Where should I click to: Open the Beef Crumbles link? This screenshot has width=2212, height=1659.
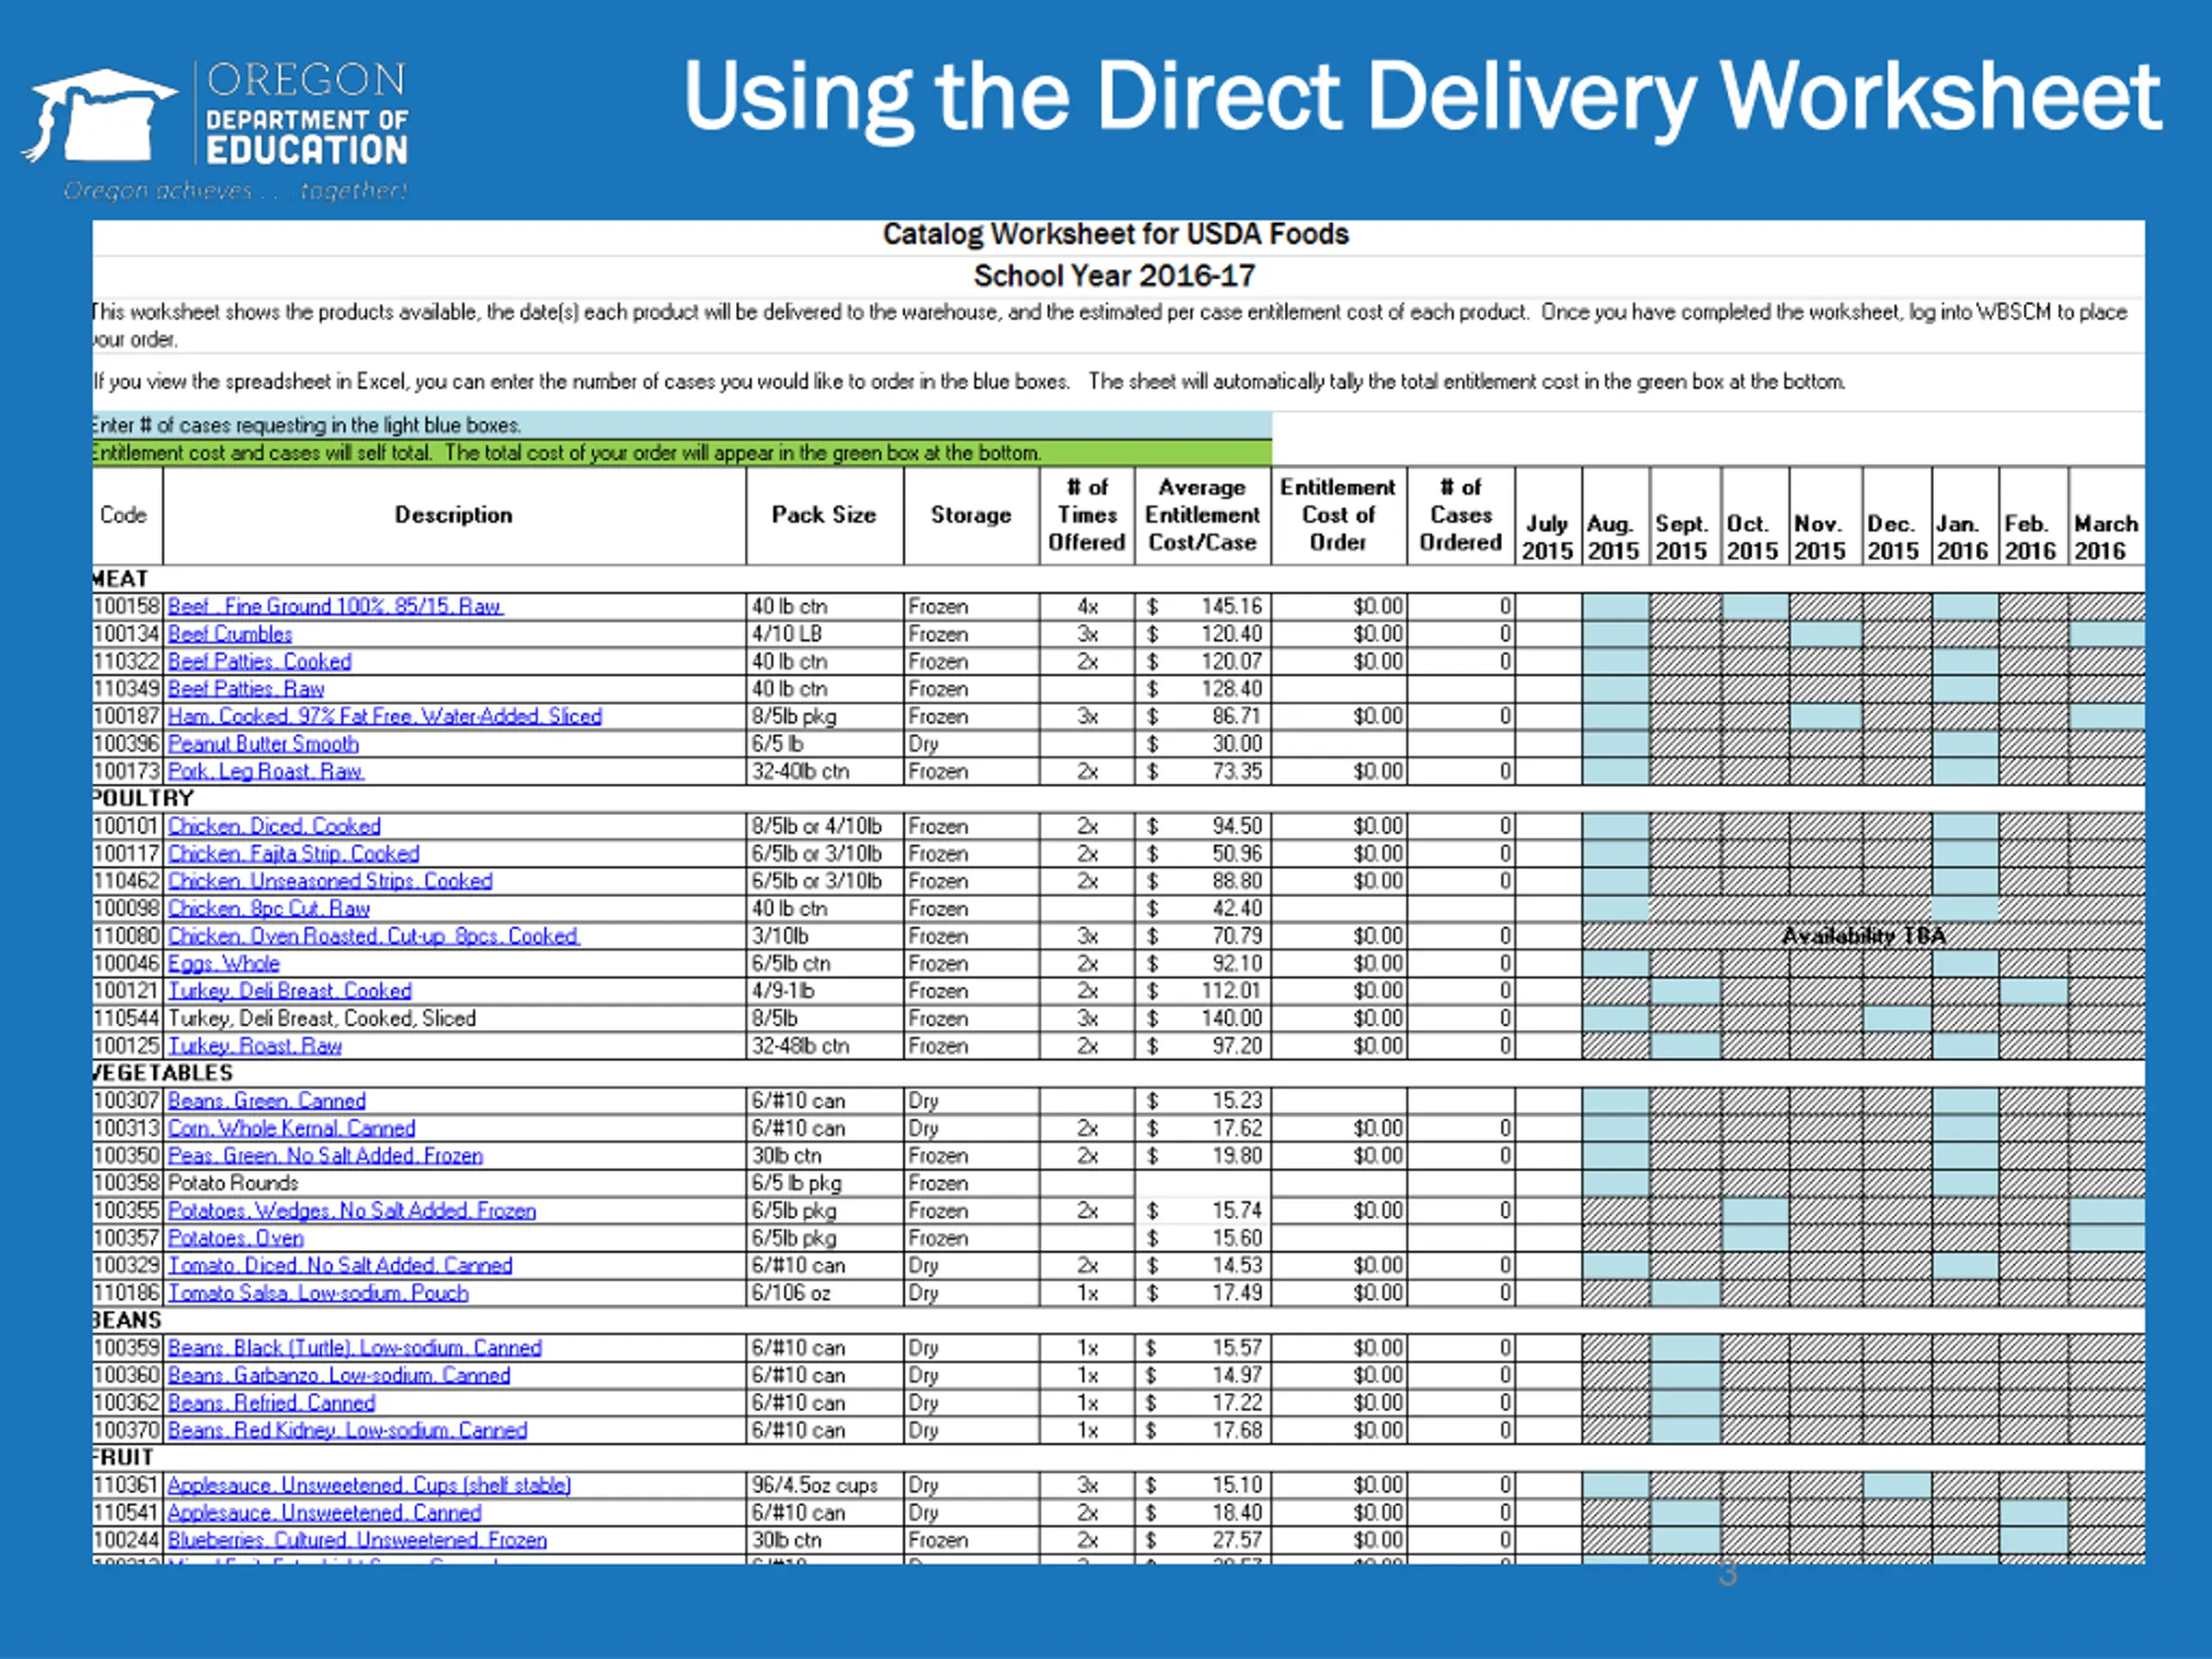point(230,634)
